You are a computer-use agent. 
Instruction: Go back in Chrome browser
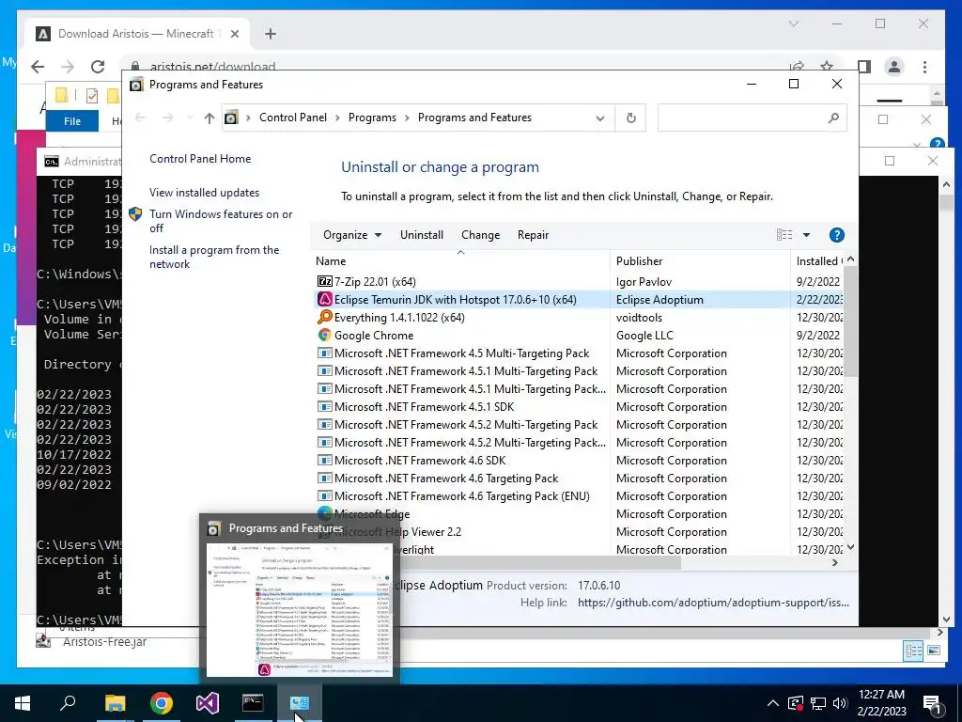pyautogui.click(x=38, y=67)
